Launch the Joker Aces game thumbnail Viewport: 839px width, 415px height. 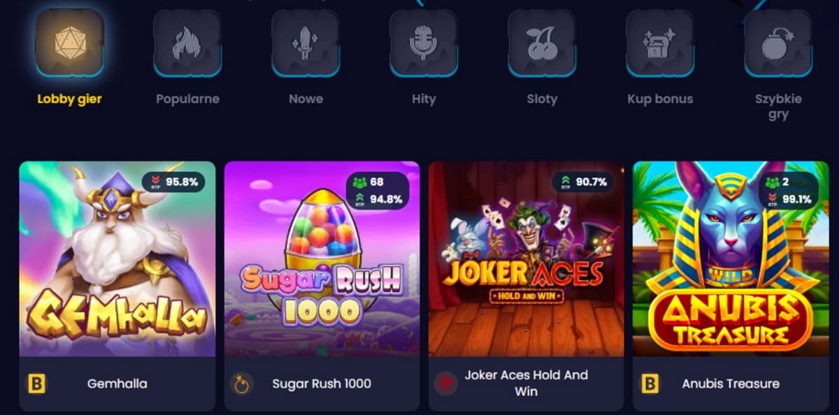coord(526,259)
